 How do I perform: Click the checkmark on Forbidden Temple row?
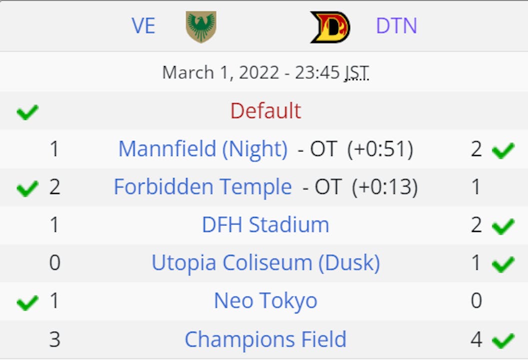pos(27,188)
